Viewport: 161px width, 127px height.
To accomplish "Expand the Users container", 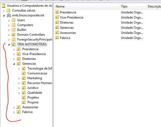I will (x=9, y=20).
